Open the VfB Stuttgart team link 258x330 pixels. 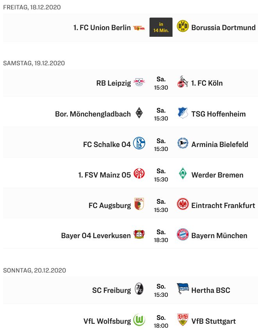click(214, 321)
